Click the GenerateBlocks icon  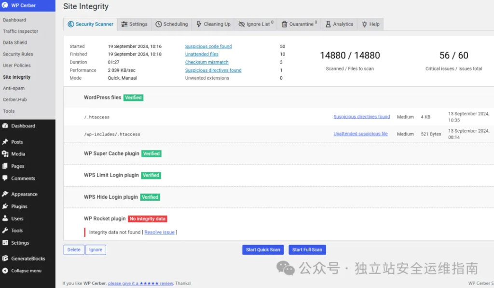5,259
